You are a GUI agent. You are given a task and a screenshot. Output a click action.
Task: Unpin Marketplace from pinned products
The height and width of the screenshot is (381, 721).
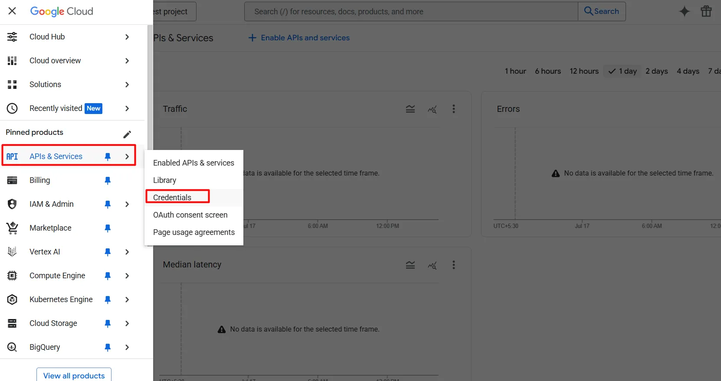click(108, 228)
